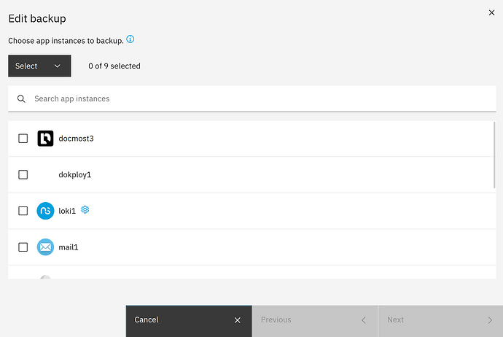Screen dimensions: 503x337
Task: Select the mail1 checkbox
Action: pyautogui.click(x=23, y=247)
